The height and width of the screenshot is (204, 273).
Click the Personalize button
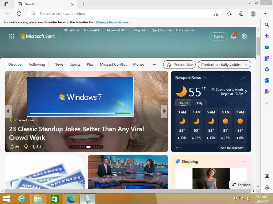pyautogui.click(x=179, y=65)
